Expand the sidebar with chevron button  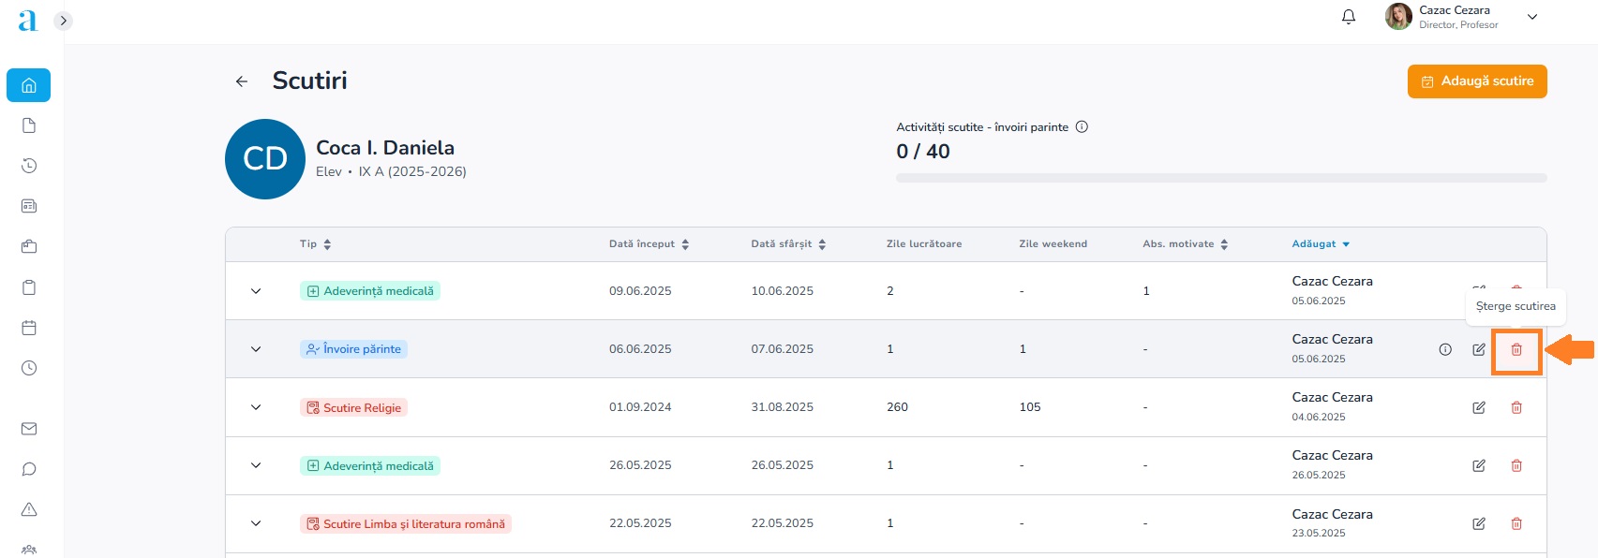pyautogui.click(x=64, y=21)
